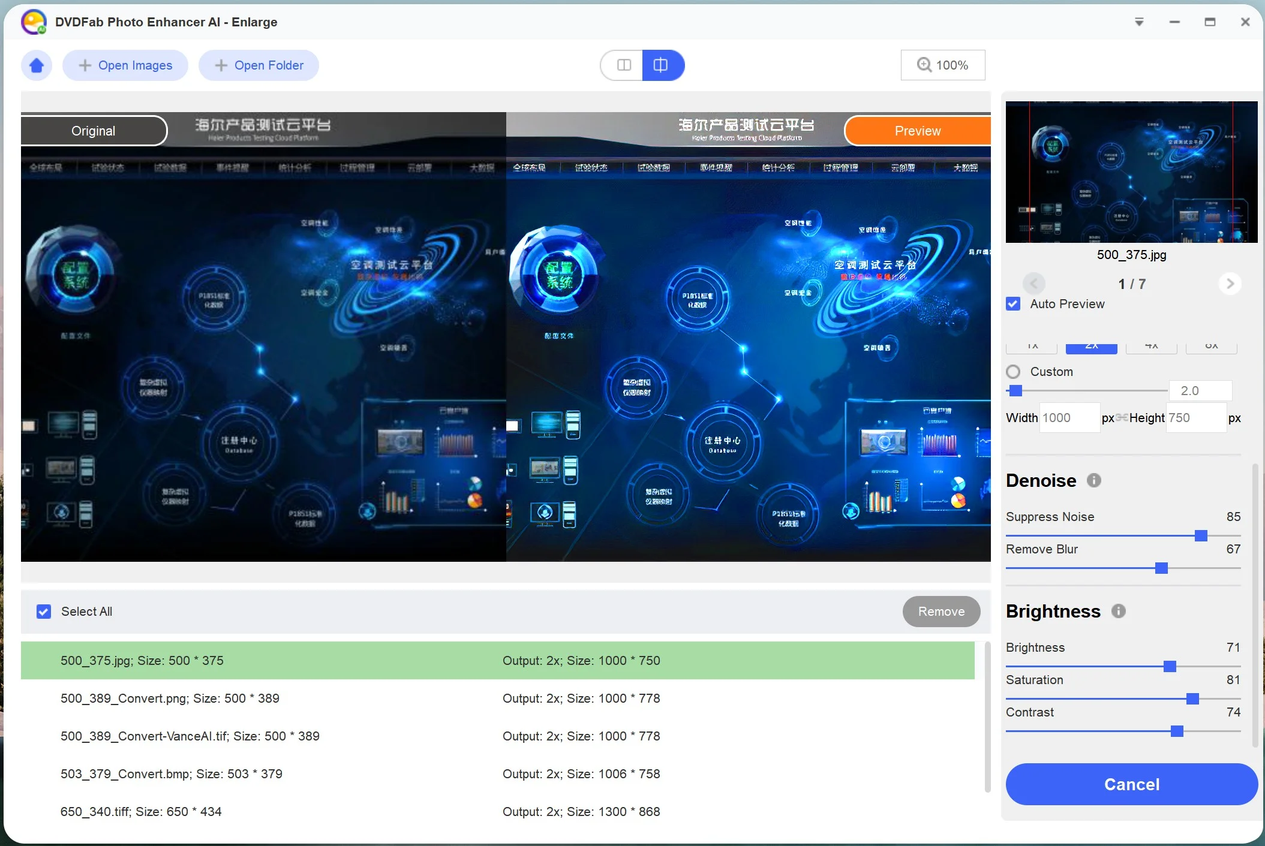Viewport: 1265px width, 846px height.
Task: Click the Width input field
Action: point(1069,418)
